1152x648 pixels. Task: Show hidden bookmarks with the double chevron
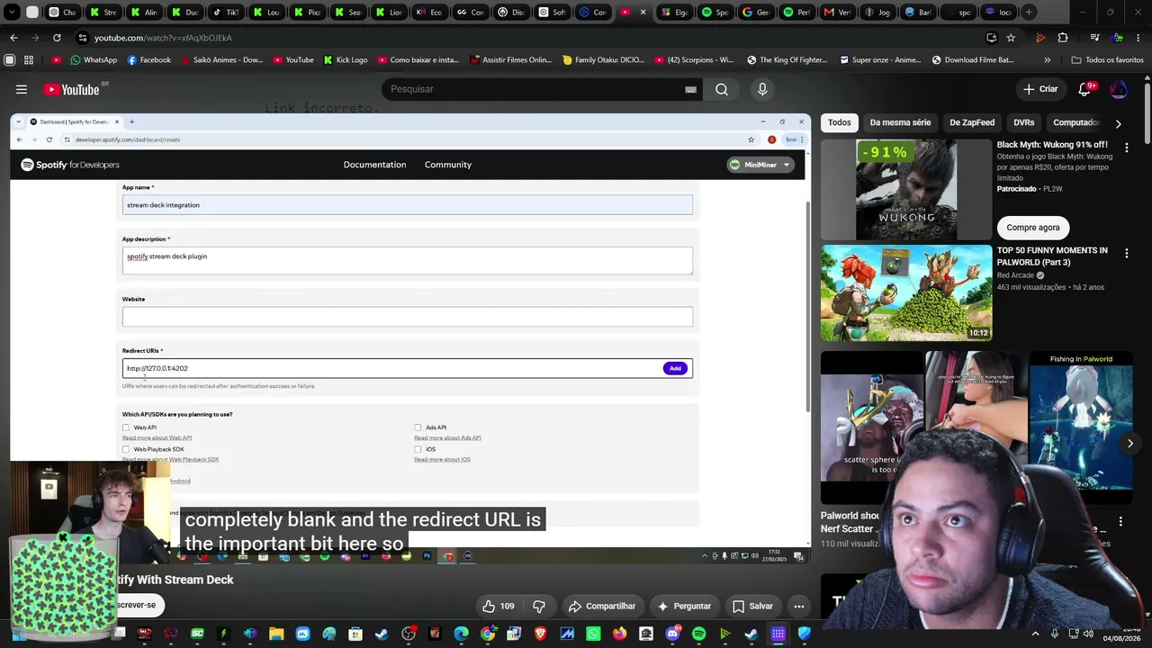(x=1047, y=60)
